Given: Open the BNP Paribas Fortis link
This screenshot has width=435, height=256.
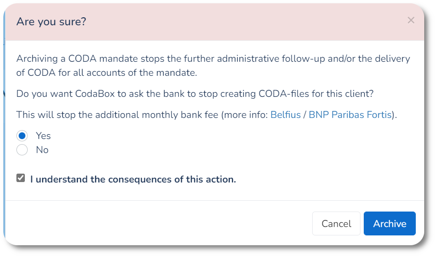Looking at the screenshot, I should click(x=350, y=115).
